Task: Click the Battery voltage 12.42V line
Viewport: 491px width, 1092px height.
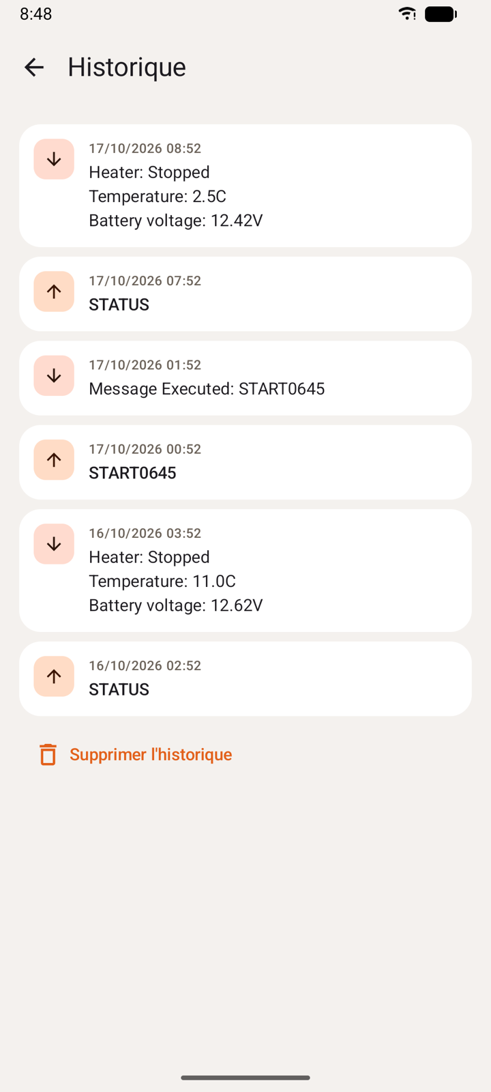Action: [176, 220]
